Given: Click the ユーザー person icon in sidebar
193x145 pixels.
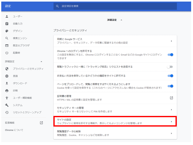Looking at the screenshot, I should (x=7, y=16).
